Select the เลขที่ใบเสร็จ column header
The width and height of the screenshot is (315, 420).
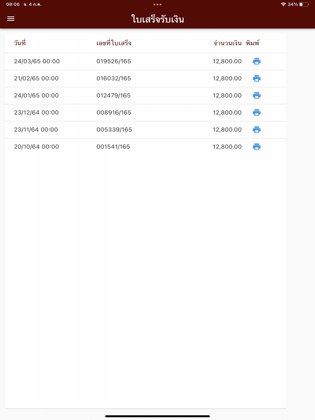[114, 43]
